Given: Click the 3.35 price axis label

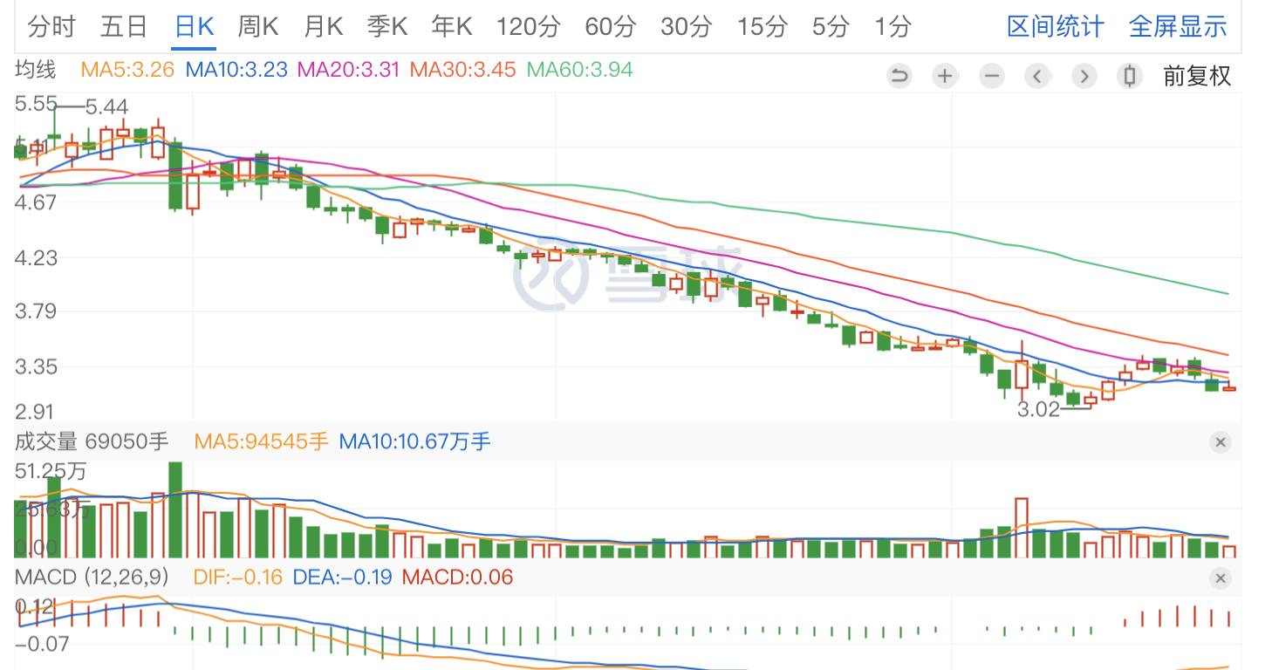Looking at the screenshot, I should tap(36, 366).
